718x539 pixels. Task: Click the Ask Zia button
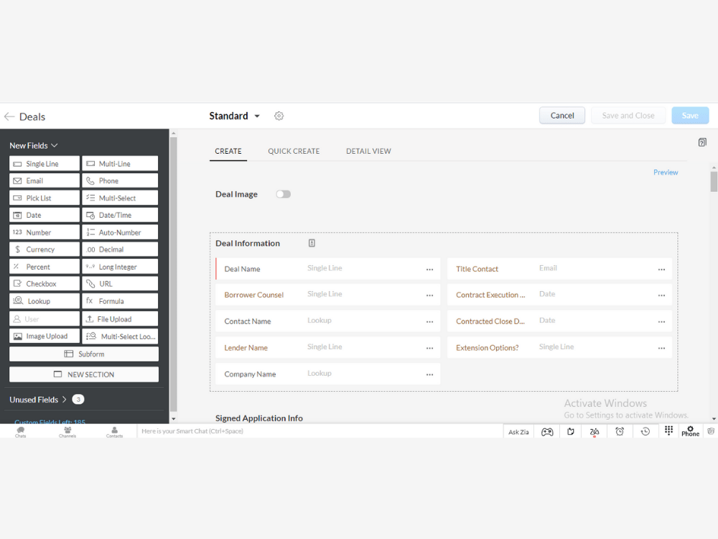518,432
